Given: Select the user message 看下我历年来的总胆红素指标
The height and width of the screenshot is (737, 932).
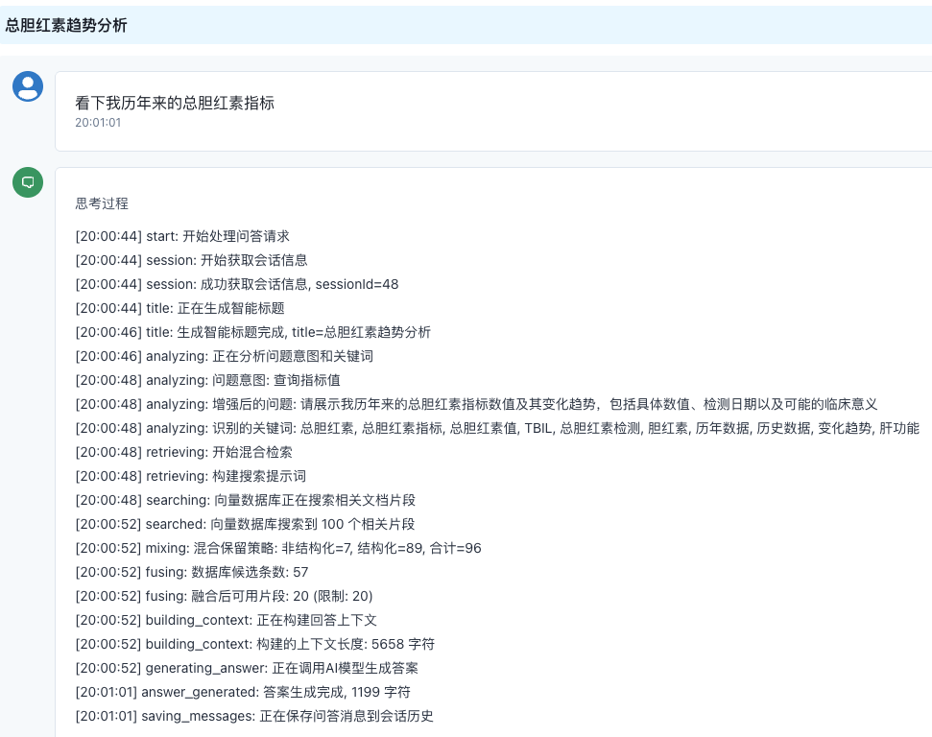Looking at the screenshot, I should [x=175, y=103].
